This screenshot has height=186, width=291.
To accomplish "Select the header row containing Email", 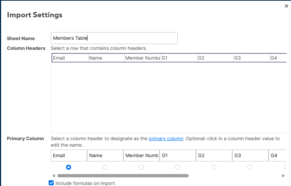I will pyautogui.click(x=169, y=58).
